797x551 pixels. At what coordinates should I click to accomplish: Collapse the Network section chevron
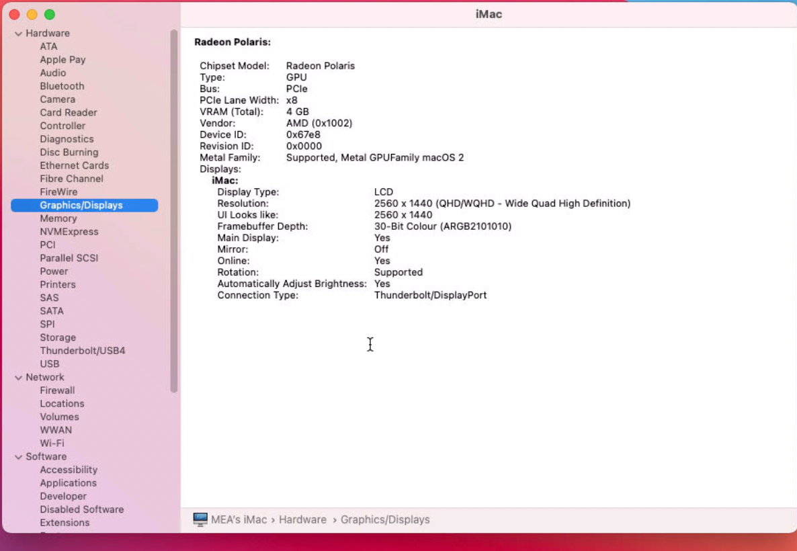coord(19,378)
